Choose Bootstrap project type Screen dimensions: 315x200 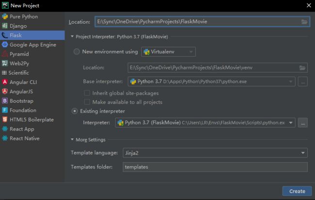tap(32, 101)
